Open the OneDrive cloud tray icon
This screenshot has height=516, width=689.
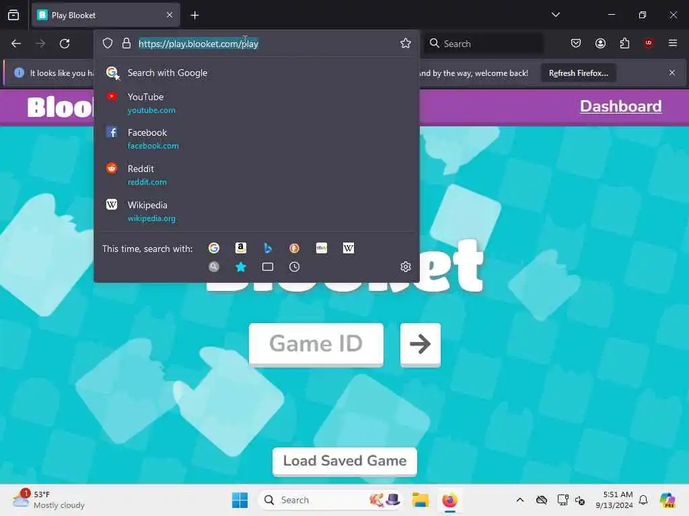pos(542,500)
